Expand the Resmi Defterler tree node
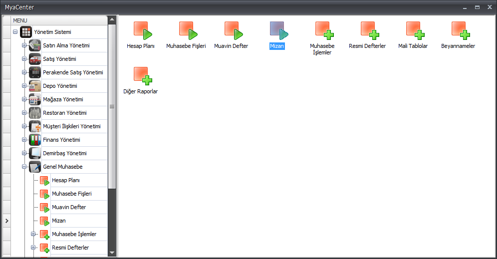Screen dimensions: 497x259 click(x=33, y=247)
